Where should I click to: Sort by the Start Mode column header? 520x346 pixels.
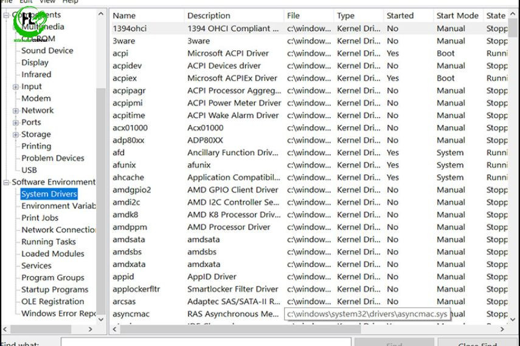(459, 16)
